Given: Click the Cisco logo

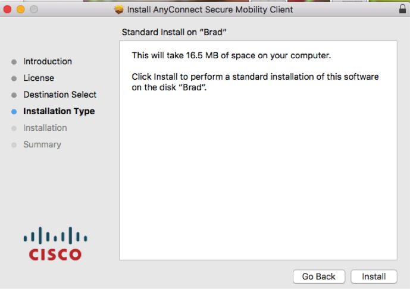Looking at the screenshot, I should [55, 244].
